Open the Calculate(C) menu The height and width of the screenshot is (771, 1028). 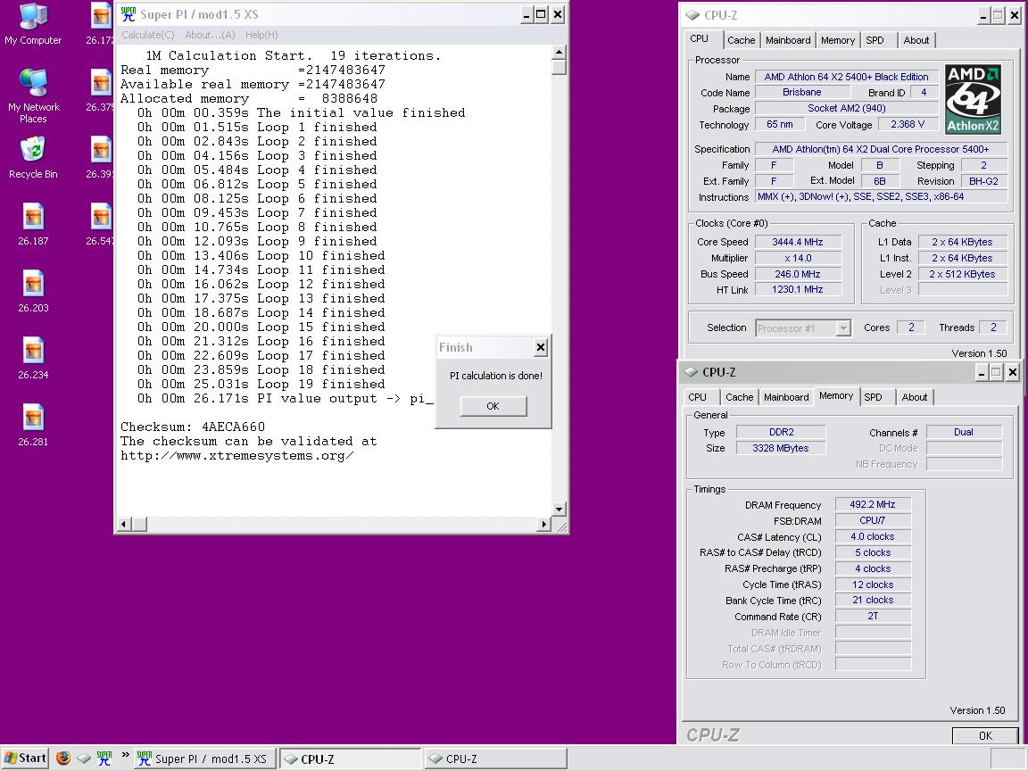click(148, 35)
